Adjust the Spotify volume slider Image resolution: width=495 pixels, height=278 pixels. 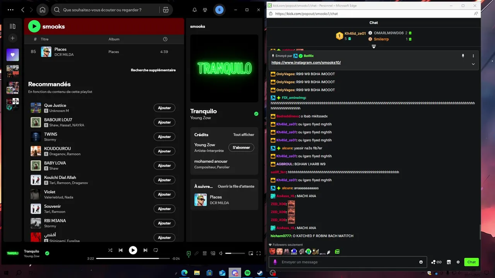click(x=235, y=253)
